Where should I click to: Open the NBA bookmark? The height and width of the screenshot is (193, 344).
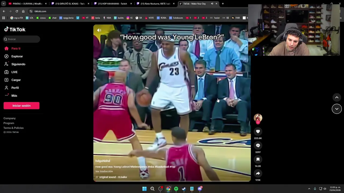107,18
